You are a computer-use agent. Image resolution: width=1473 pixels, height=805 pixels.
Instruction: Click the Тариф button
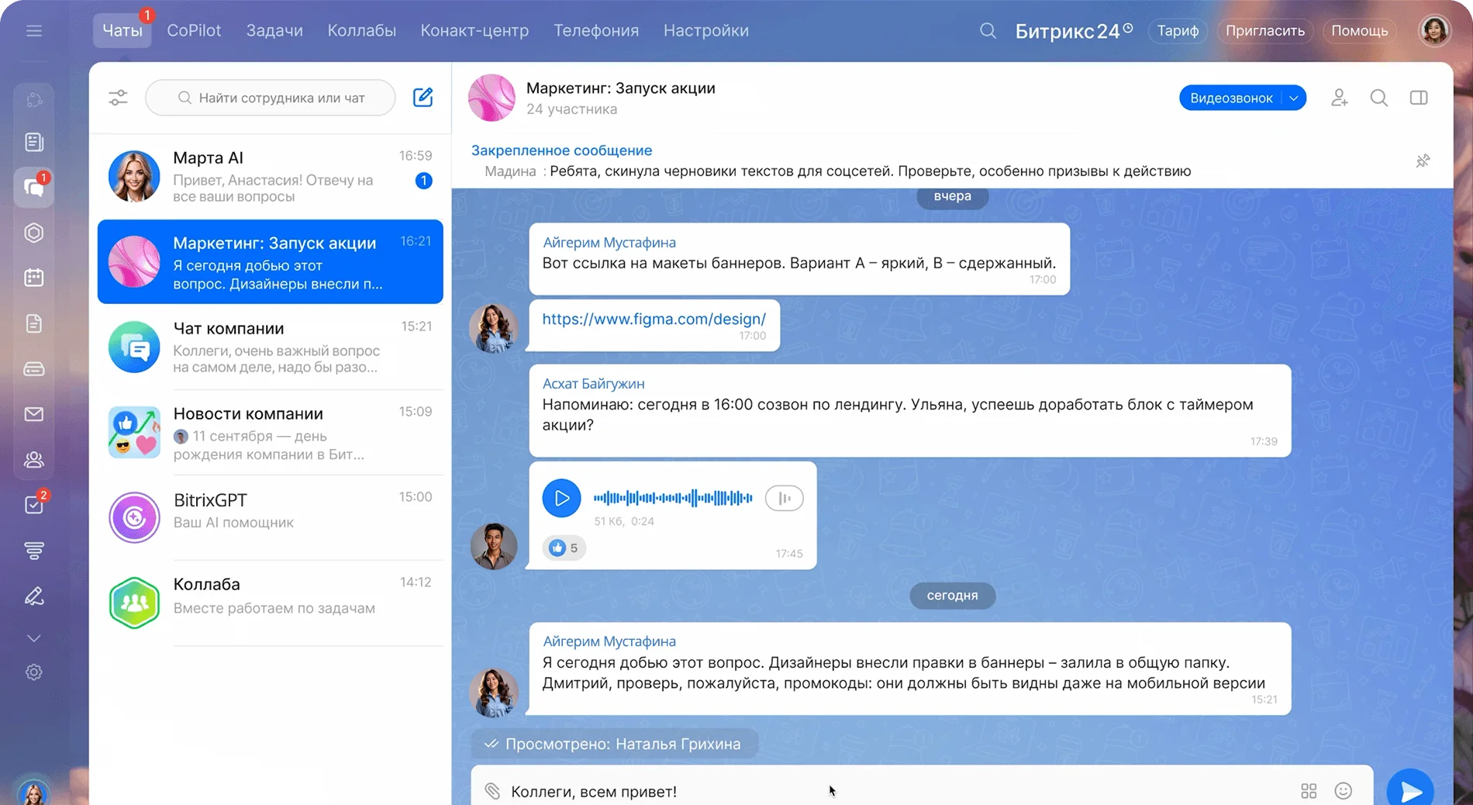(x=1178, y=31)
